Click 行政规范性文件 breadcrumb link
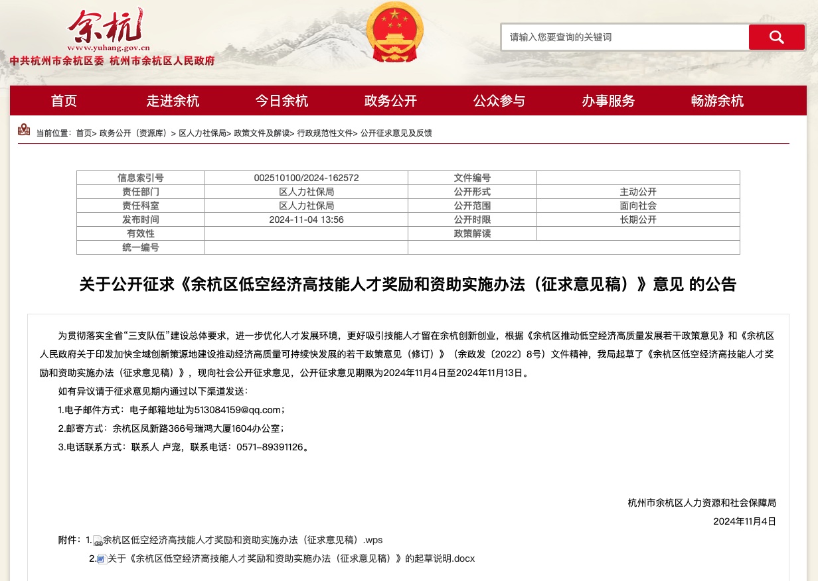 coord(325,133)
